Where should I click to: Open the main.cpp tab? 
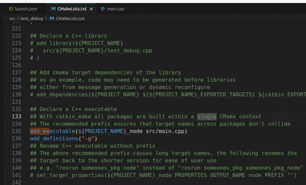tap(115, 9)
